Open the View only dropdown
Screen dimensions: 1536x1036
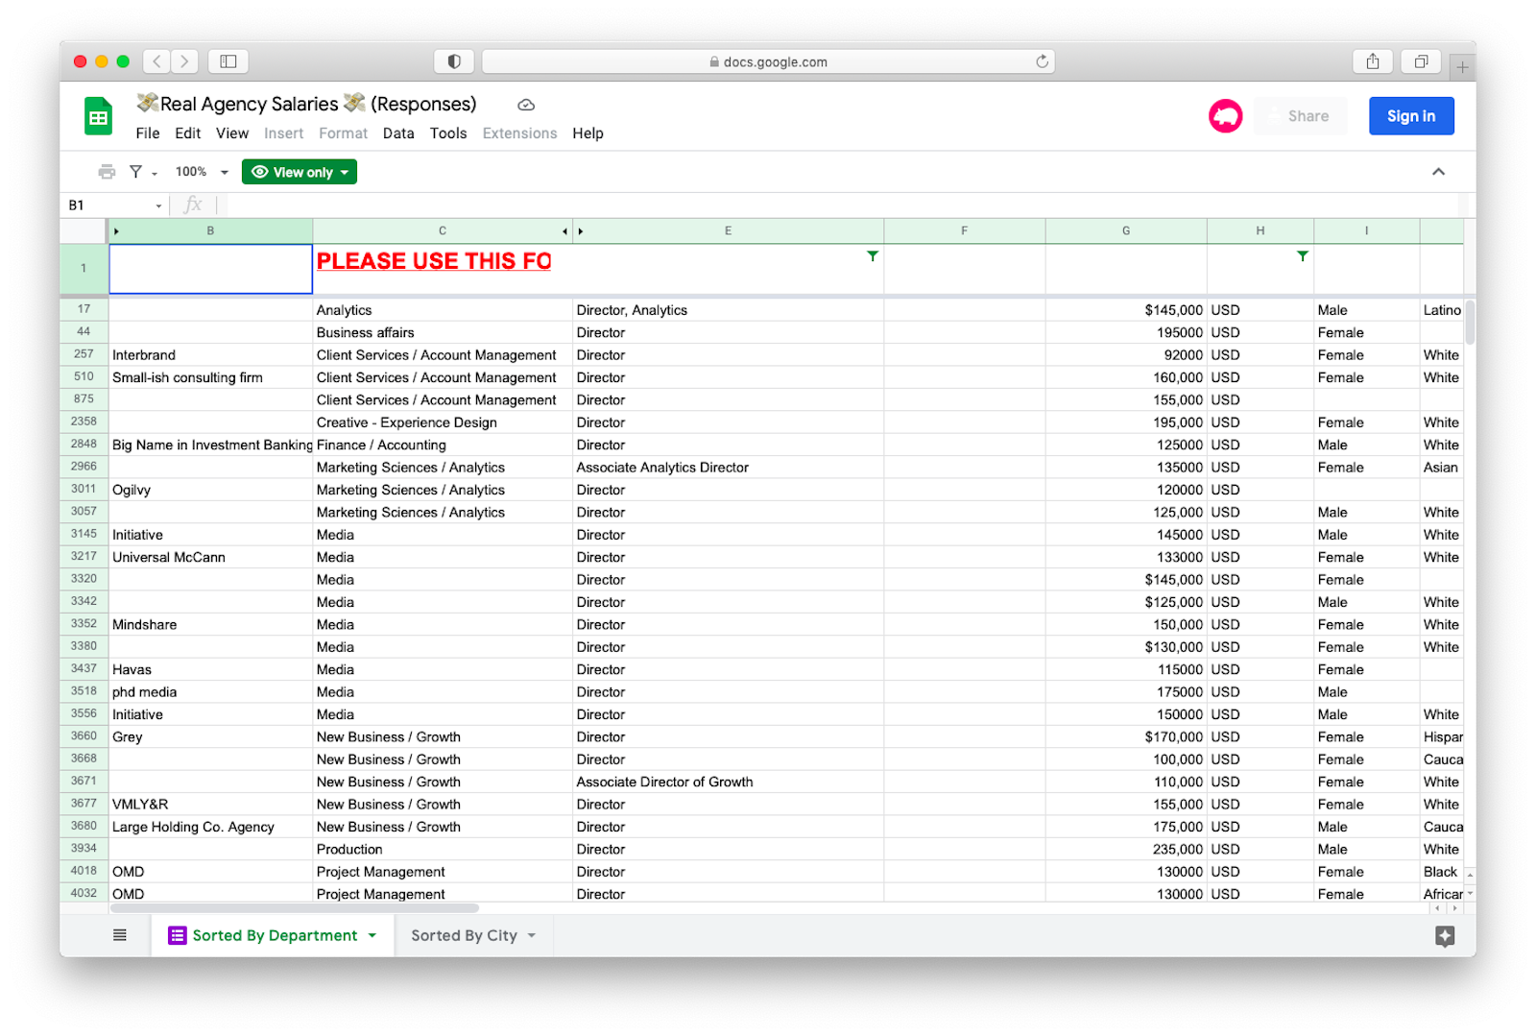300,172
